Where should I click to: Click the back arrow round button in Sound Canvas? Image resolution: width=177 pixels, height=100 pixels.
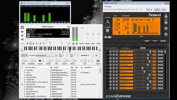click(x=166, y=34)
